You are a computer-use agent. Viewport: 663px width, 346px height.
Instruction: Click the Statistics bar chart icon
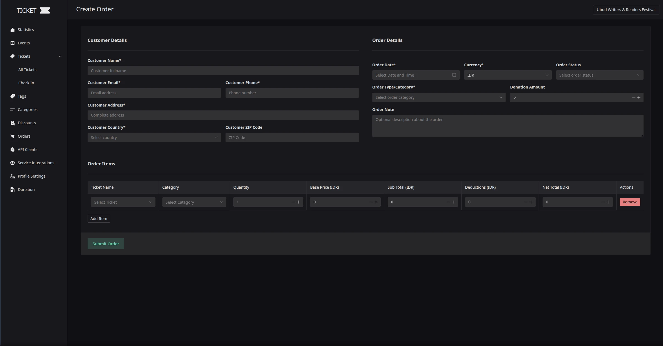(13, 30)
